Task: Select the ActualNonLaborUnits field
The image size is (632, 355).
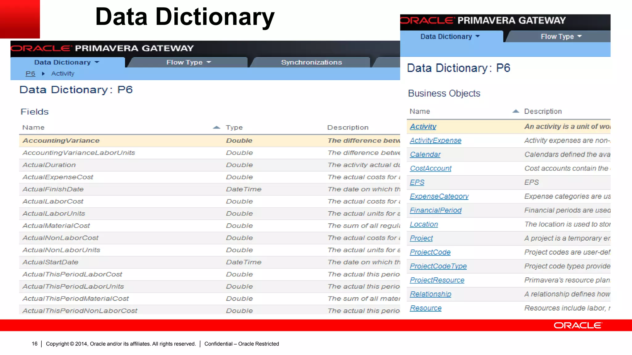Action: click(61, 250)
